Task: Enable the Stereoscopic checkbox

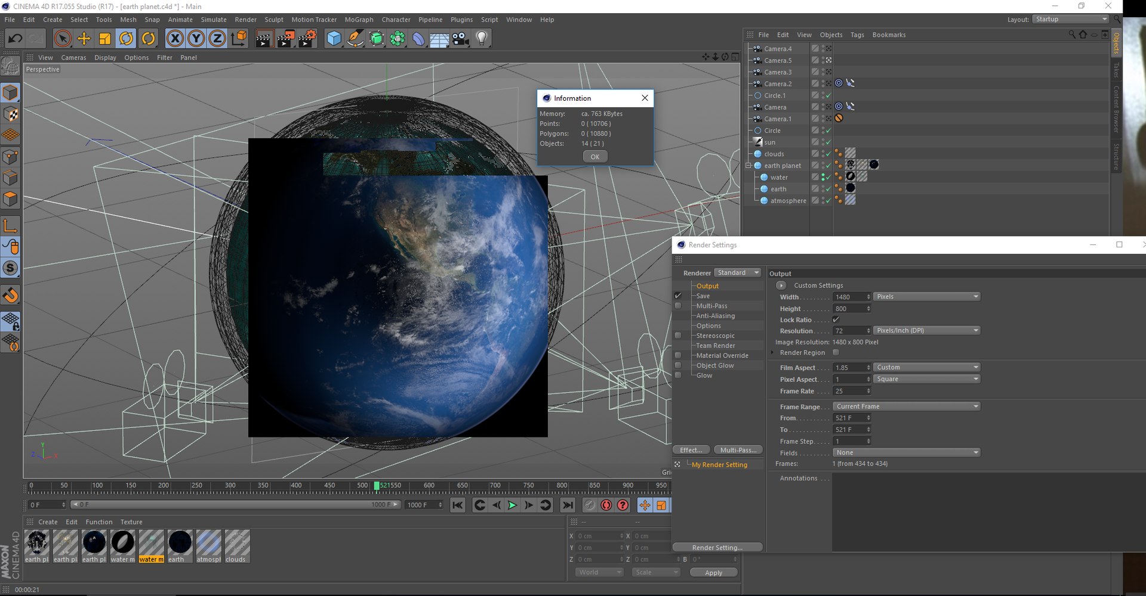Action: [x=678, y=336]
